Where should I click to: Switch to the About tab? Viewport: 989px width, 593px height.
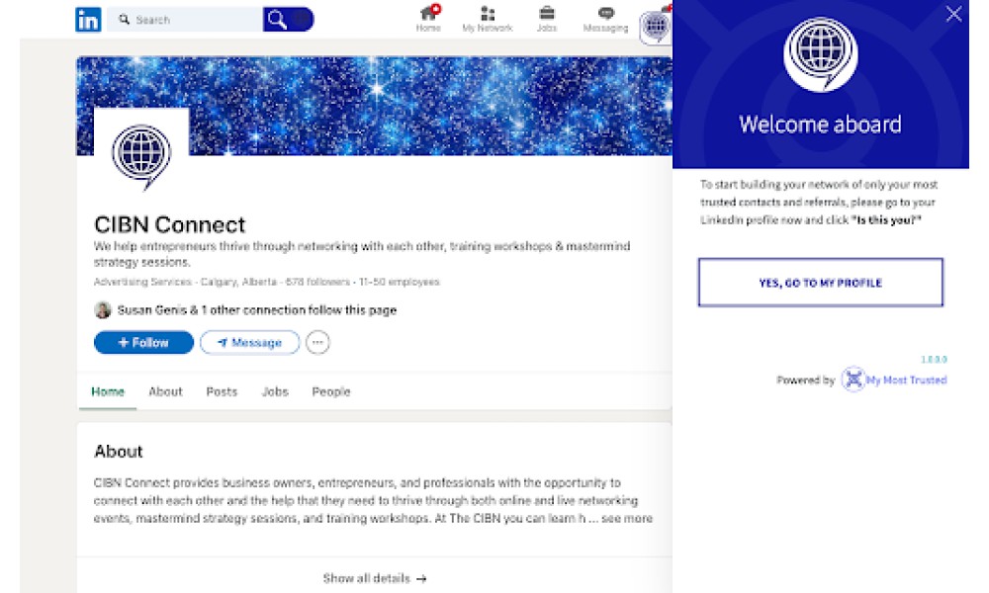pos(165,391)
